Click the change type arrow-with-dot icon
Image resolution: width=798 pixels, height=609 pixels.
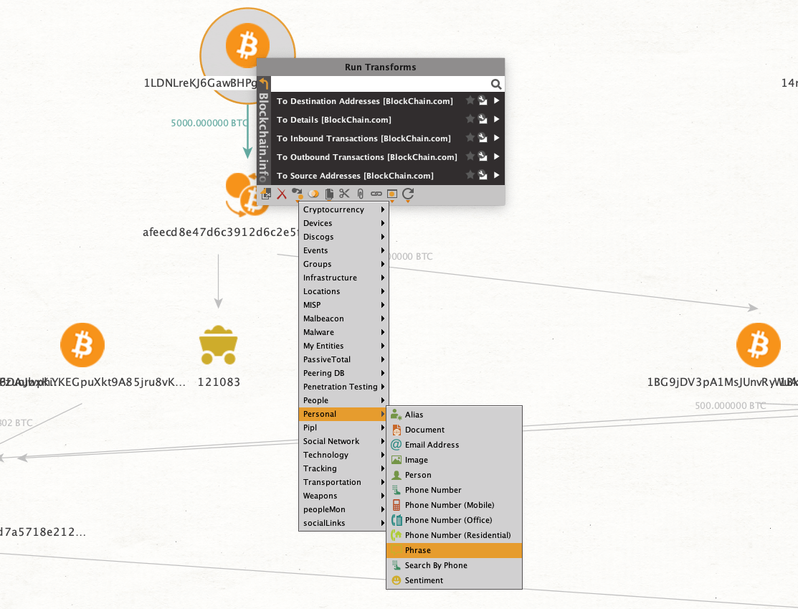pos(298,194)
